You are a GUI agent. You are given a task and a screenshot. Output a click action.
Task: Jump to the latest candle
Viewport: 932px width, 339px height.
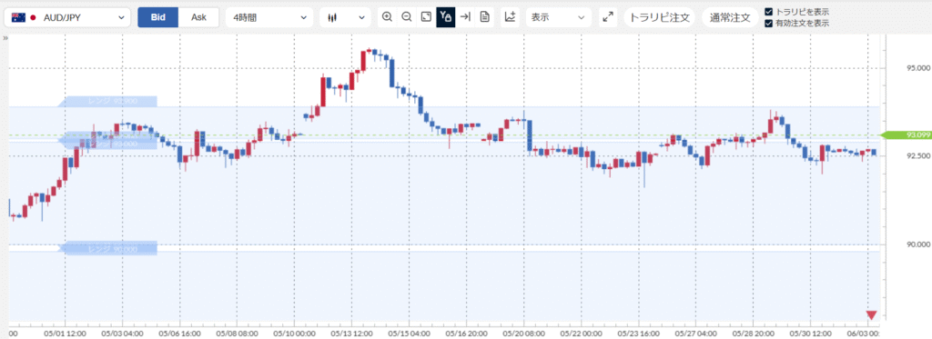pos(465,17)
